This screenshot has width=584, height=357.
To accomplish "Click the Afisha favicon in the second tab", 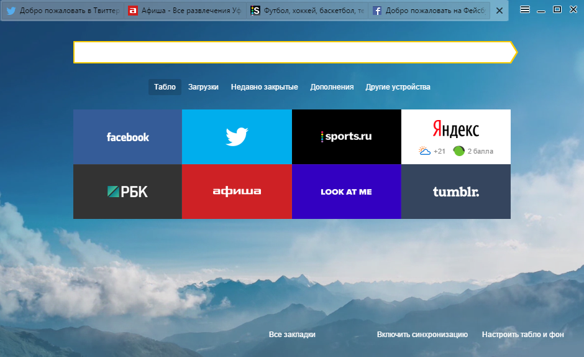I will [x=132, y=11].
